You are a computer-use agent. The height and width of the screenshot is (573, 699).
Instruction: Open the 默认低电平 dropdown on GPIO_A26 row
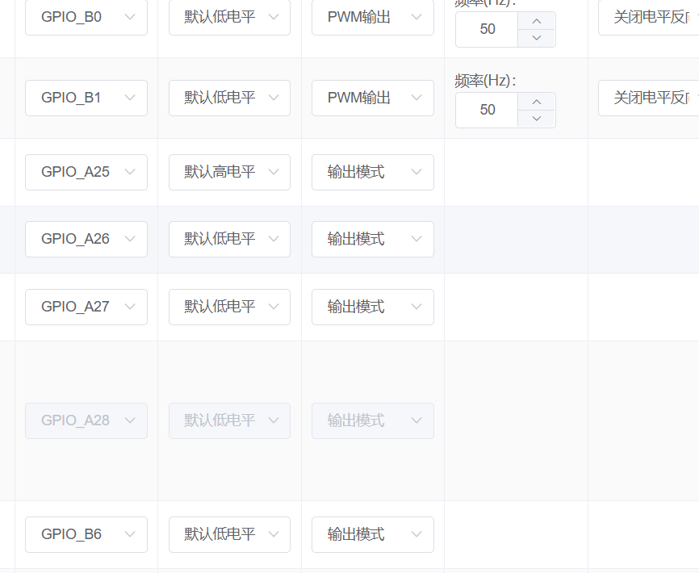point(229,239)
